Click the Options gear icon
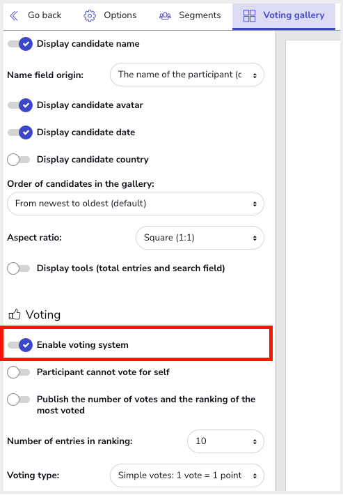The image size is (343, 495). pos(90,15)
